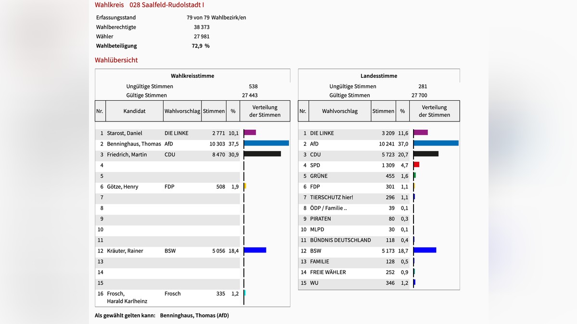
Task: Click the Landesstimme table title
Action: tap(379, 76)
